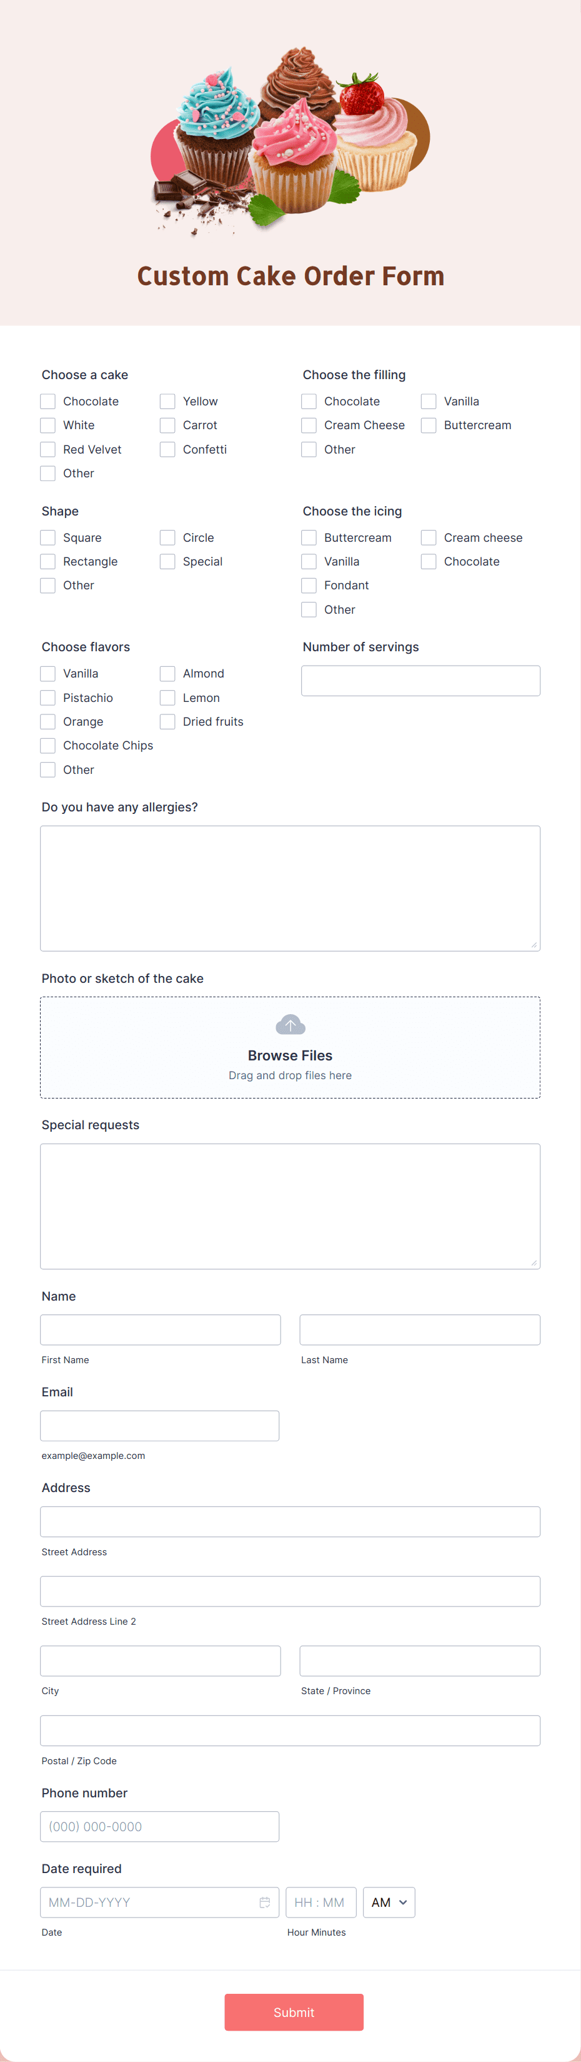Check Cream Cheese under Choose the filling
This screenshot has height=2062, width=581.
click(x=309, y=425)
